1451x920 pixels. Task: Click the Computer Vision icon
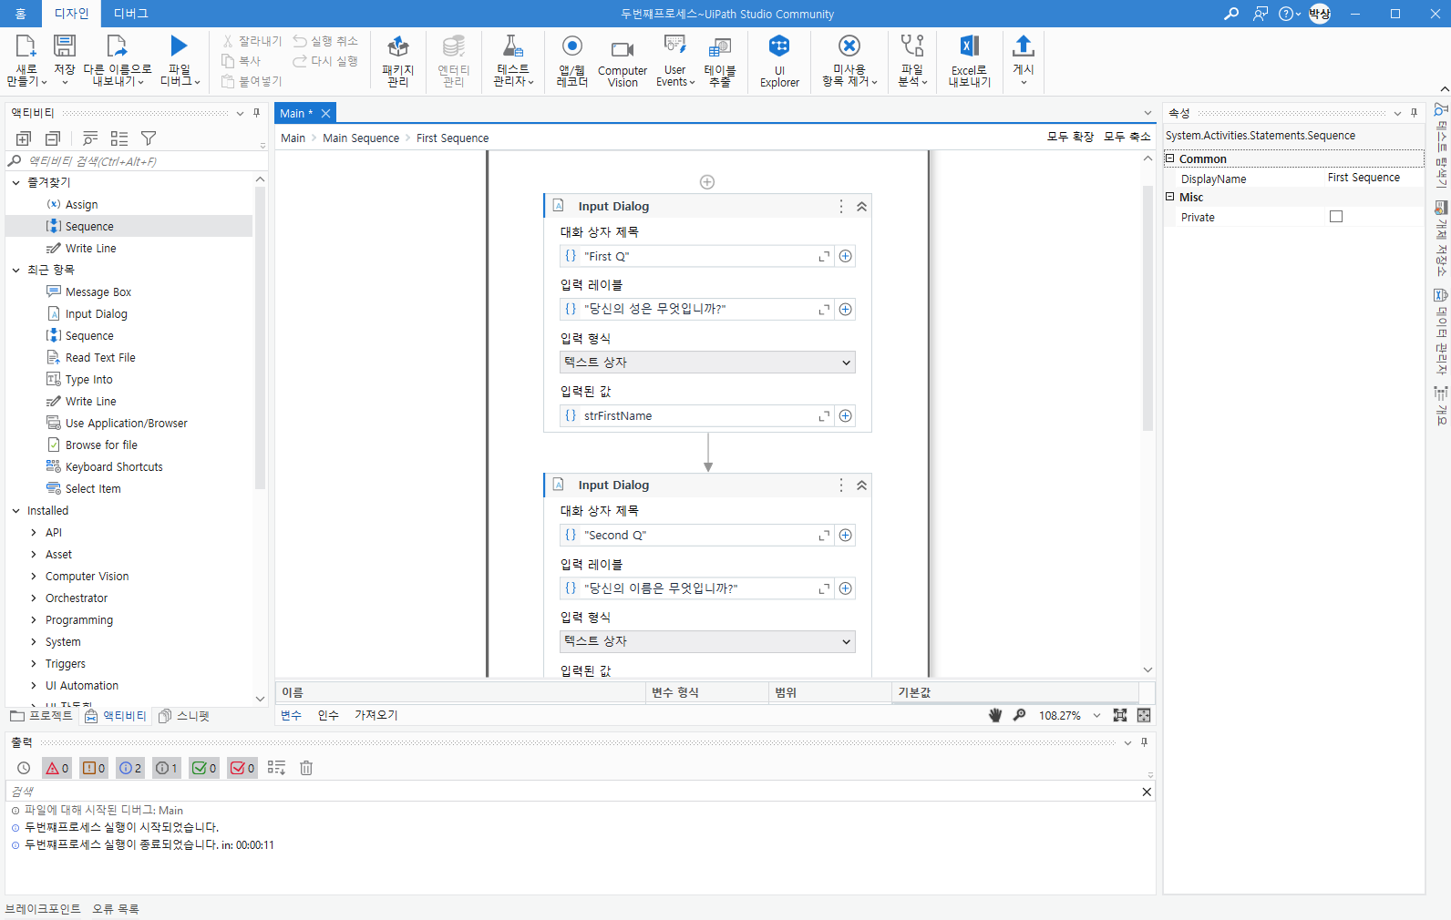pyautogui.click(x=623, y=49)
